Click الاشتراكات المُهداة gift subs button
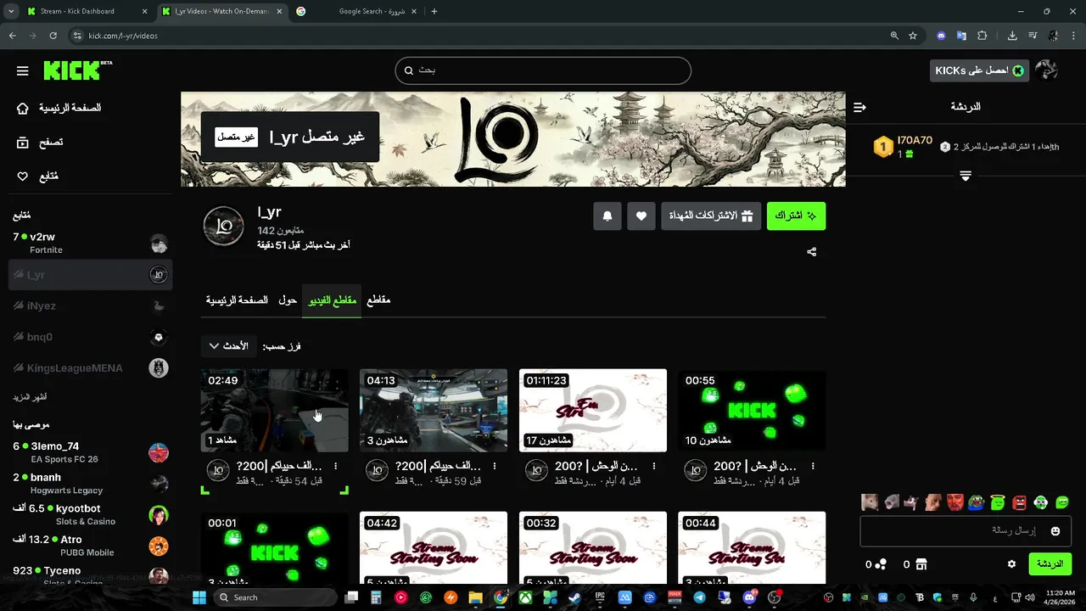Viewport: 1086px width, 611px height. point(711,216)
